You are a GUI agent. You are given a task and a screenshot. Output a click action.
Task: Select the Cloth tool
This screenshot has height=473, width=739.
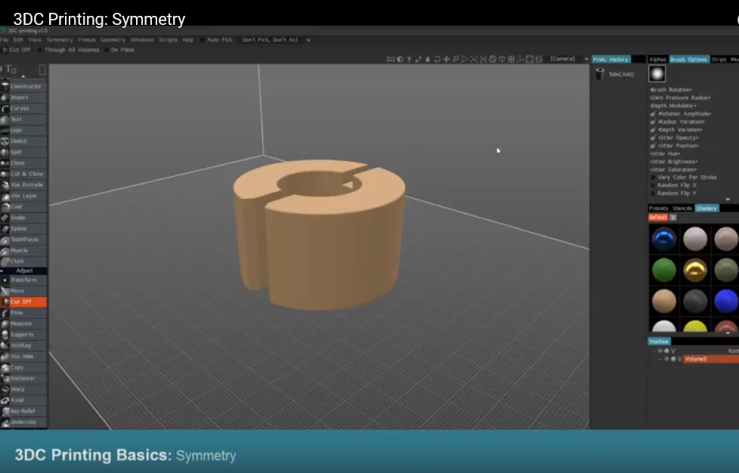(23, 261)
